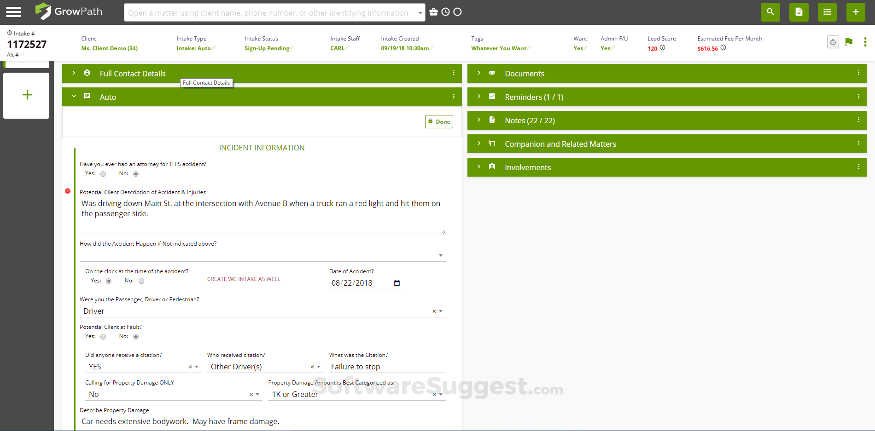
Task: Click the CREATE WC INTAKE AS WELL link
Action: (x=244, y=279)
